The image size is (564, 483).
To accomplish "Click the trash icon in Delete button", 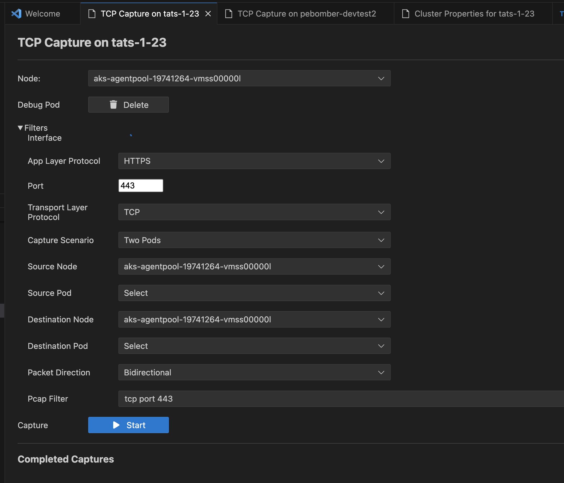I will click(x=113, y=104).
